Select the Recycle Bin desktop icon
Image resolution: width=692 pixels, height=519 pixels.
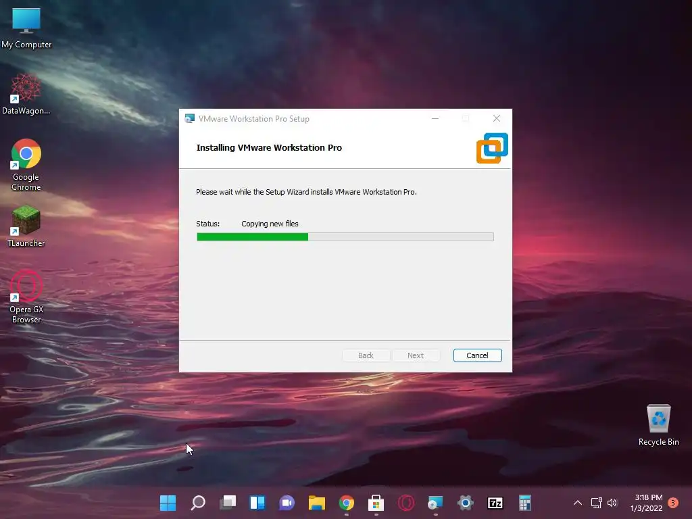tap(658, 426)
